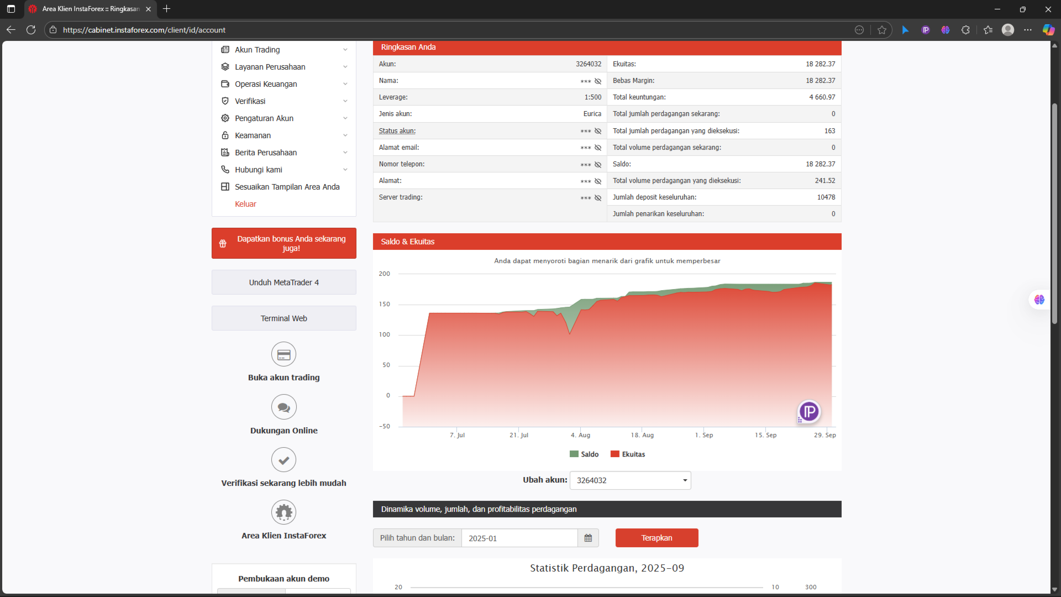Open the Ubah akun dropdown

630,480
